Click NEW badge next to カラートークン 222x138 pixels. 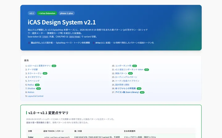(x=45, y=73)
